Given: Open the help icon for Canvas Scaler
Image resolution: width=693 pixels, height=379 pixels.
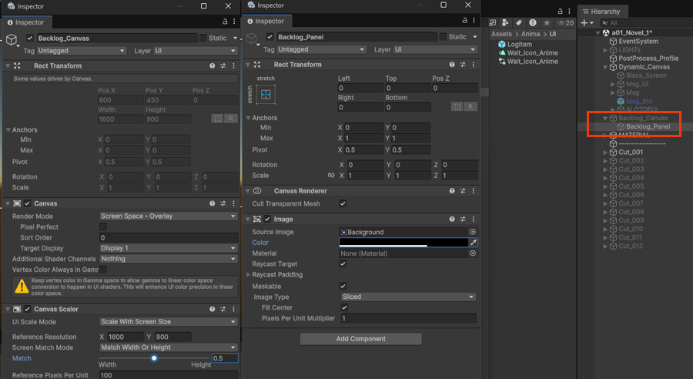Looking at the screenshot, I should (212, 309).
